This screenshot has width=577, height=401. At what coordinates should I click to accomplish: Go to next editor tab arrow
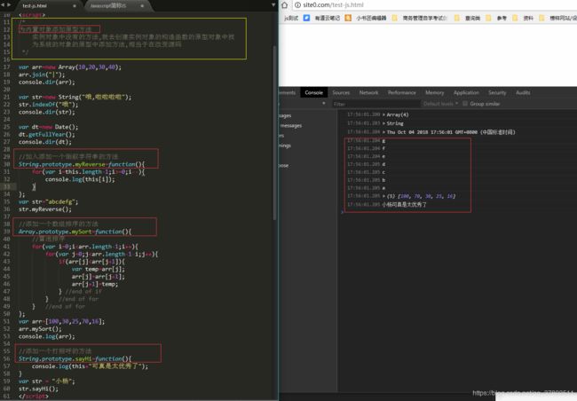pyautogui.click(x=9, y=4)
